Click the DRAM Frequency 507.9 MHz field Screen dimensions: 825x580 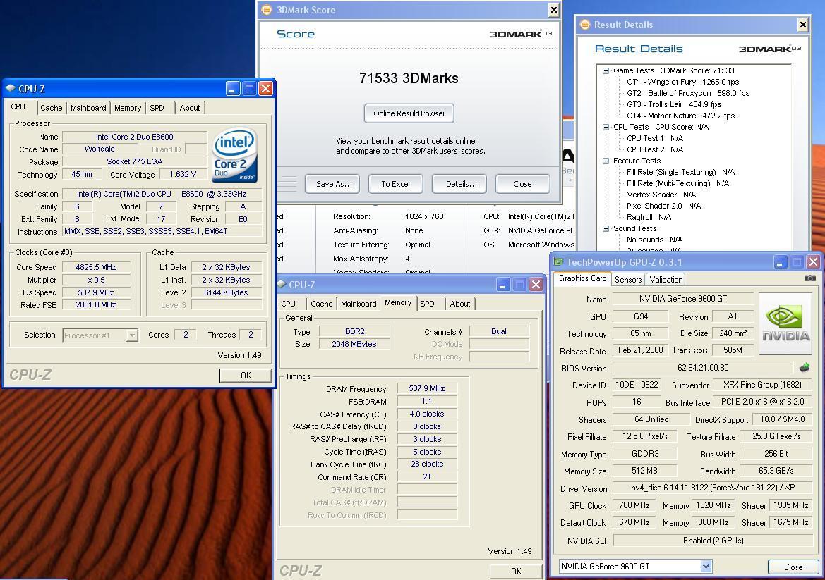point(427,389)
